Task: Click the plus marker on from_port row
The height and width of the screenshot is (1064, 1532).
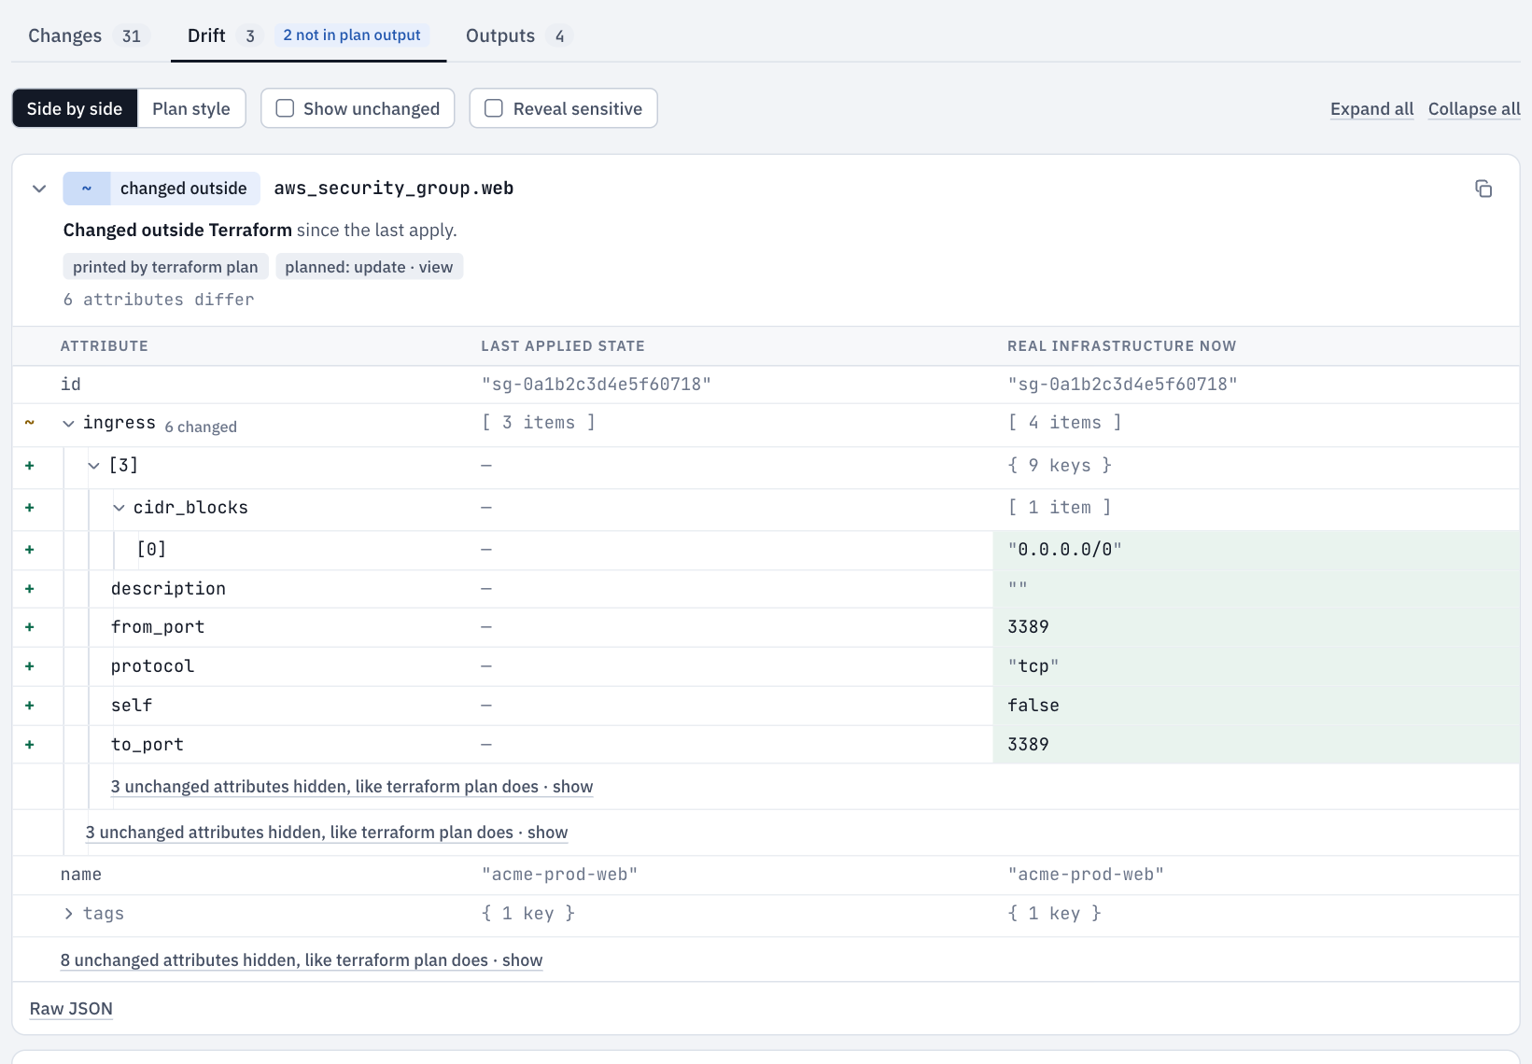Action: 30,627
